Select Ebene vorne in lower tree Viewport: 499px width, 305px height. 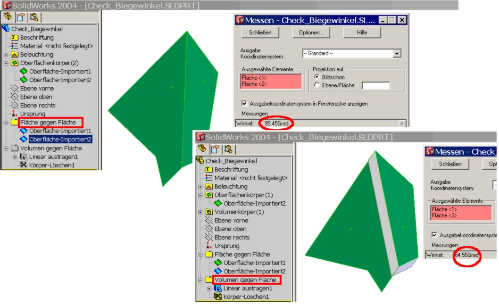(x=232, y=220)
